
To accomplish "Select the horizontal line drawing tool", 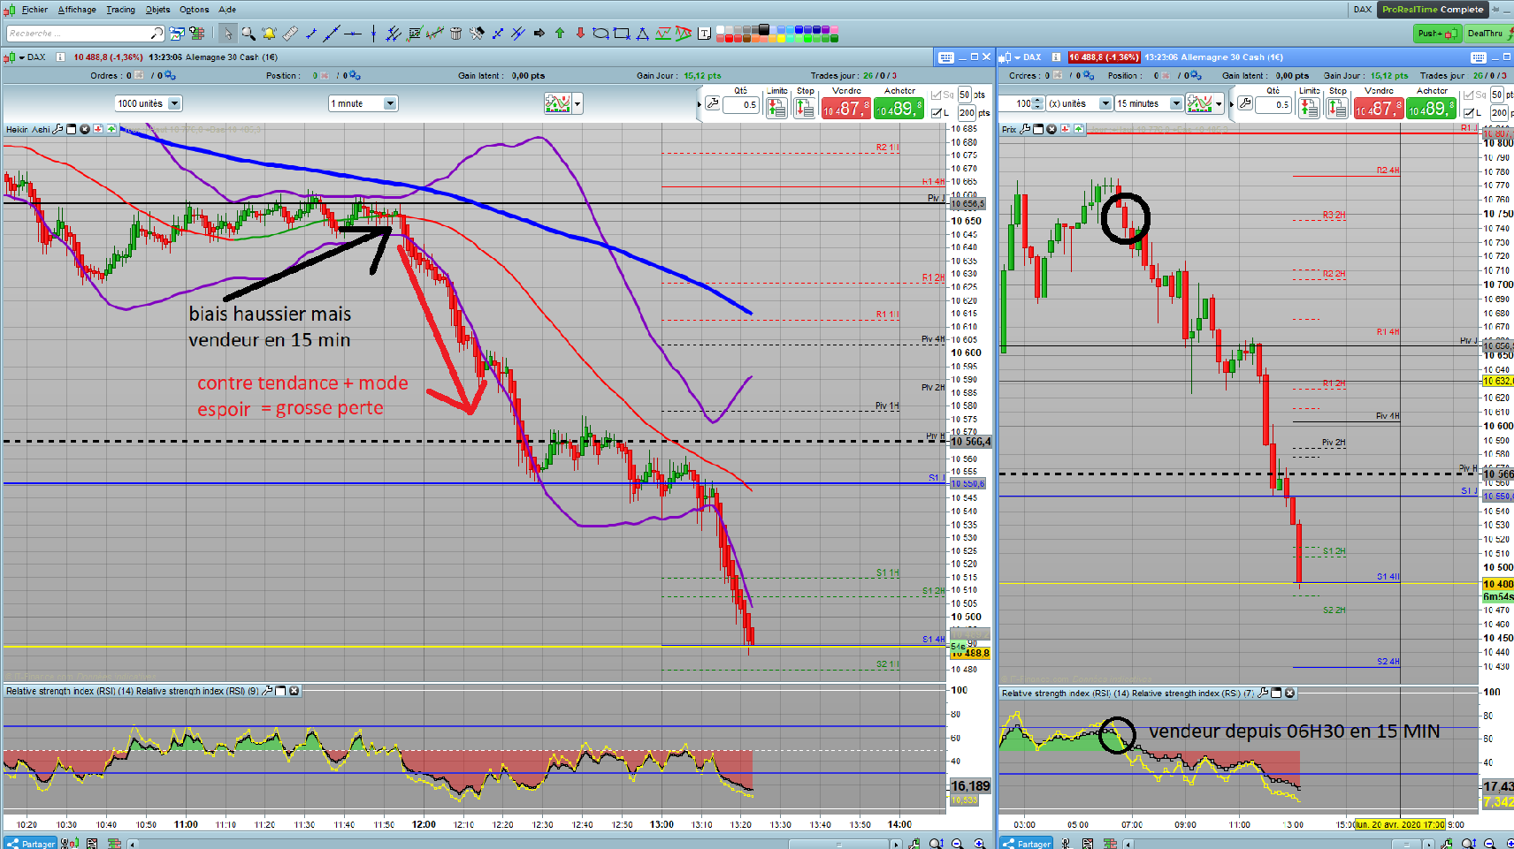I will pos(353,34).
